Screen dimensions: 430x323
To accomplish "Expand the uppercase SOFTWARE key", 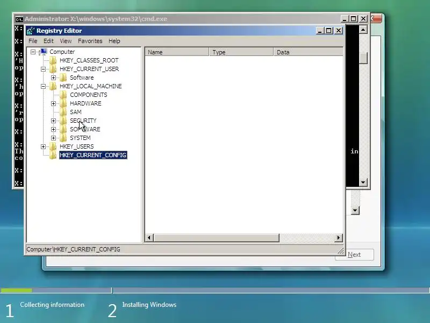I will tap(53, 129).
